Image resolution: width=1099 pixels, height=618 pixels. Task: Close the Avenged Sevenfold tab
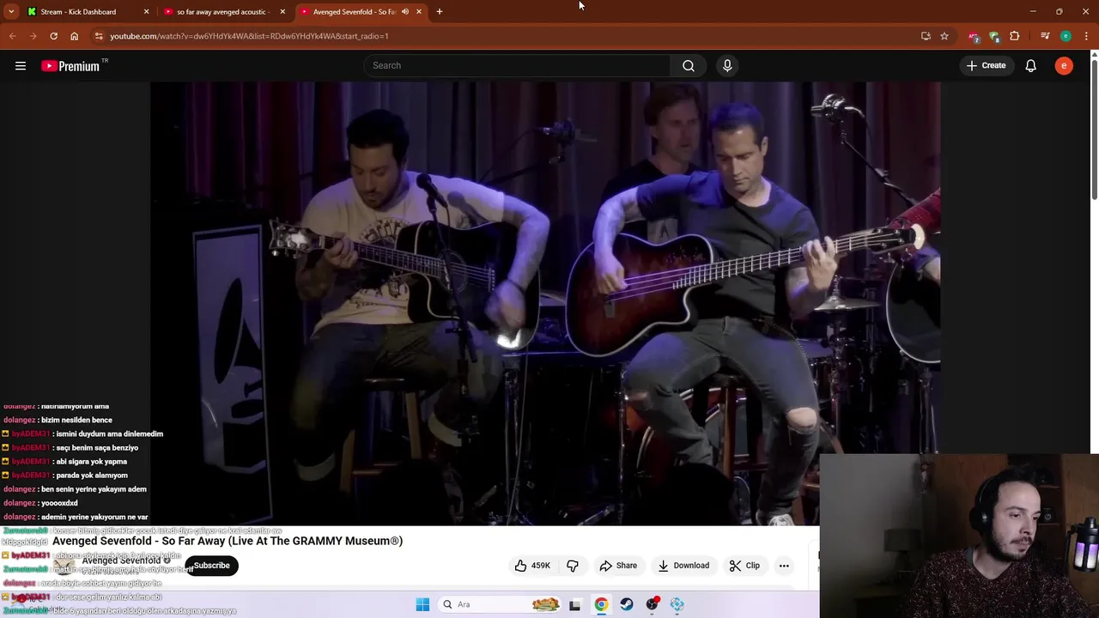(419, 11)
